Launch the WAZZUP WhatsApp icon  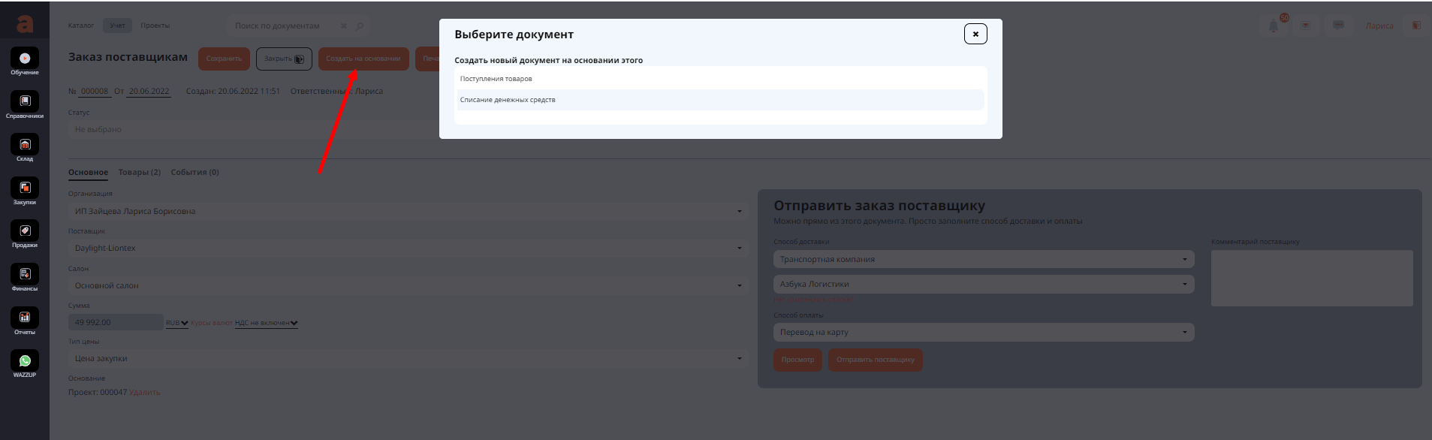point(25,361)
